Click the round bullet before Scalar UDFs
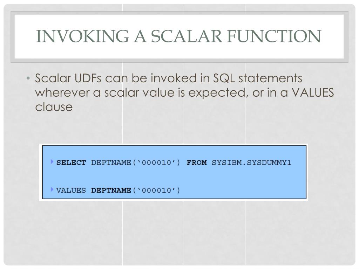 click(28, 78)
